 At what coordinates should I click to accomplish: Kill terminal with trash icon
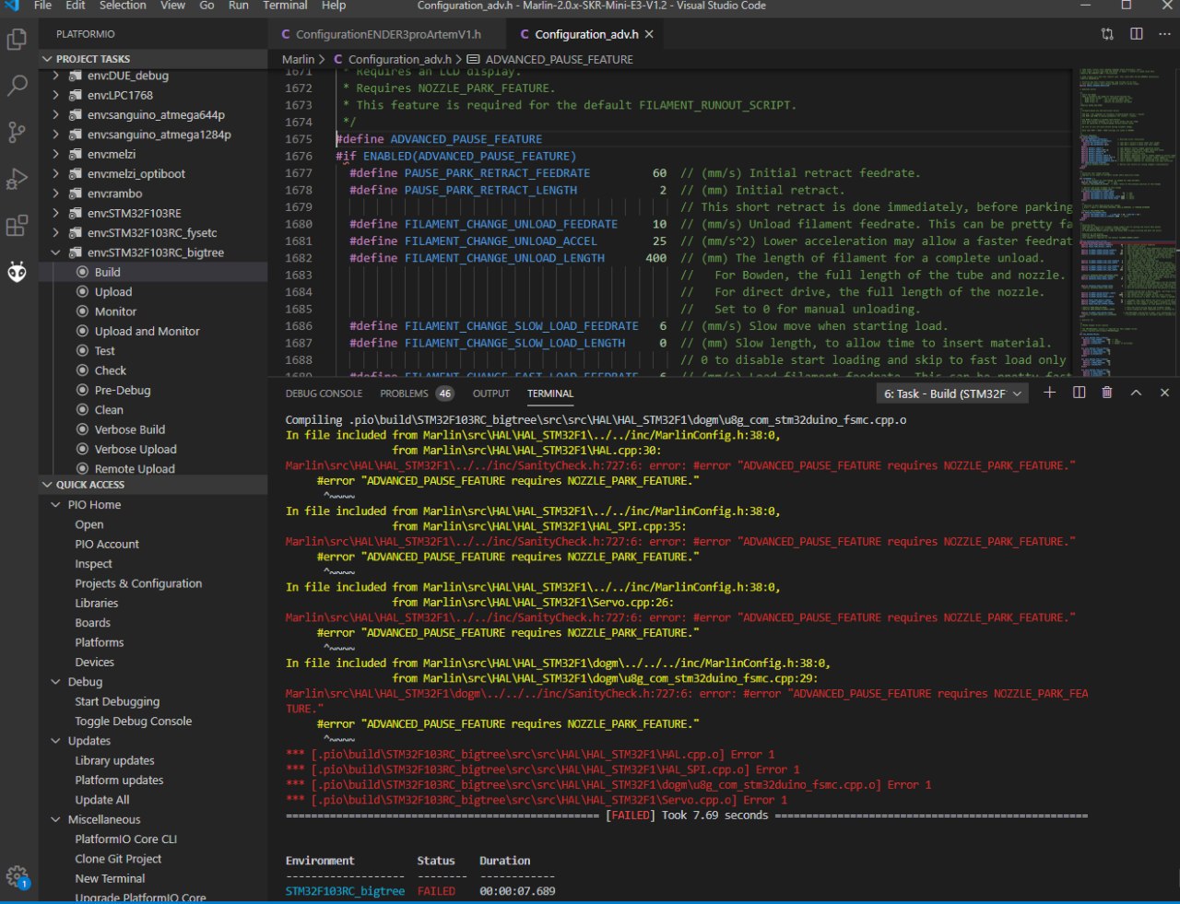tap(1107, 393)
